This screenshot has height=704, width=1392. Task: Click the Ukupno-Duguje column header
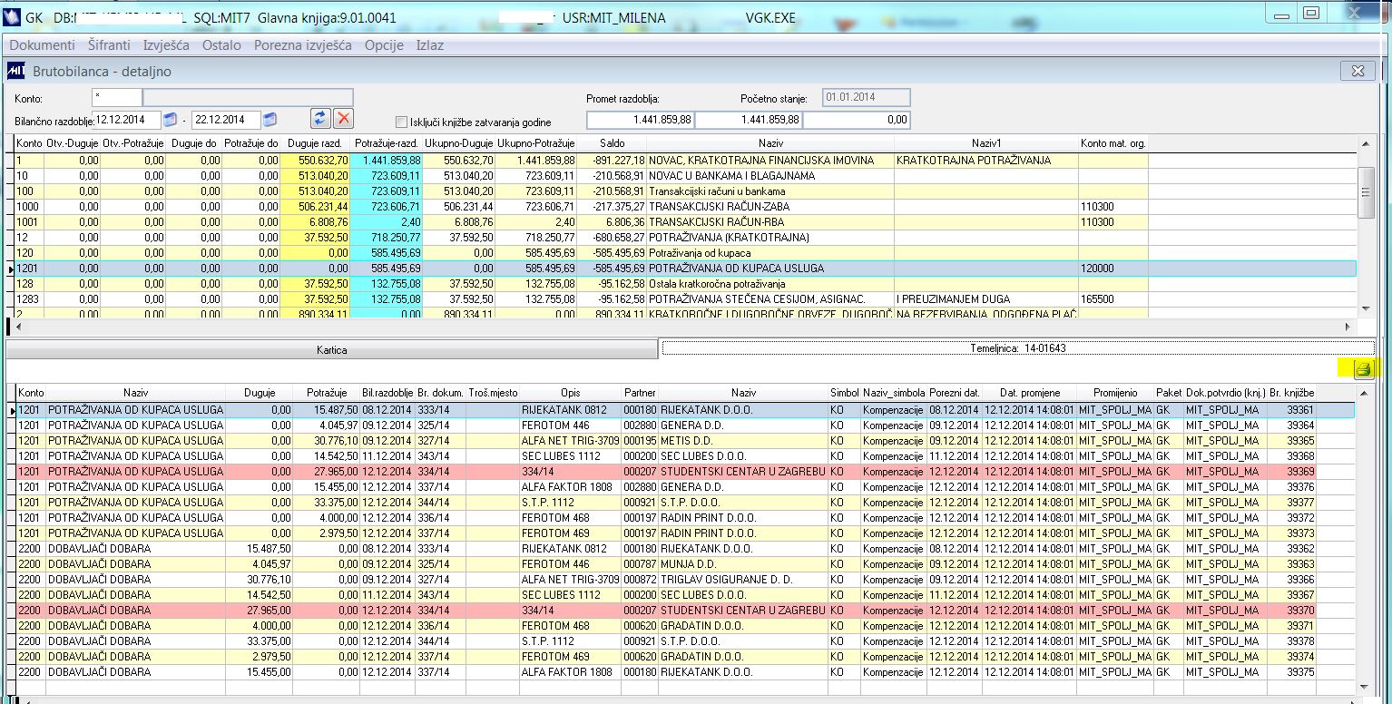459,143
